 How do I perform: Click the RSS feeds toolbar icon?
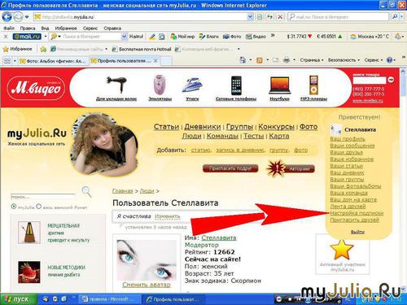pos(260,60)
